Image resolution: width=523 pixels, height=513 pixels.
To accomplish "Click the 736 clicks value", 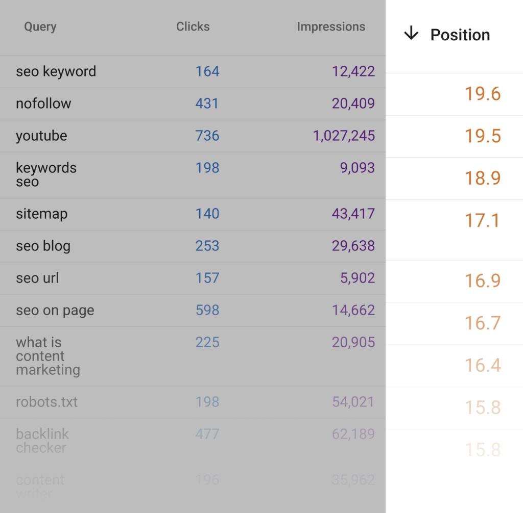I will (207, 136).
